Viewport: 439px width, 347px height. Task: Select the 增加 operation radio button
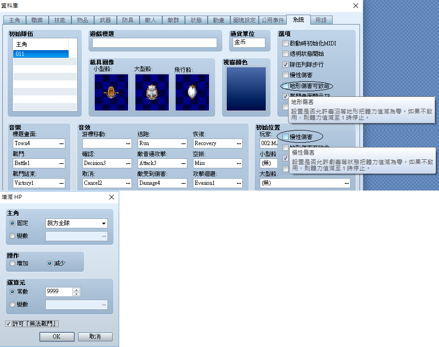click(12, 263)
